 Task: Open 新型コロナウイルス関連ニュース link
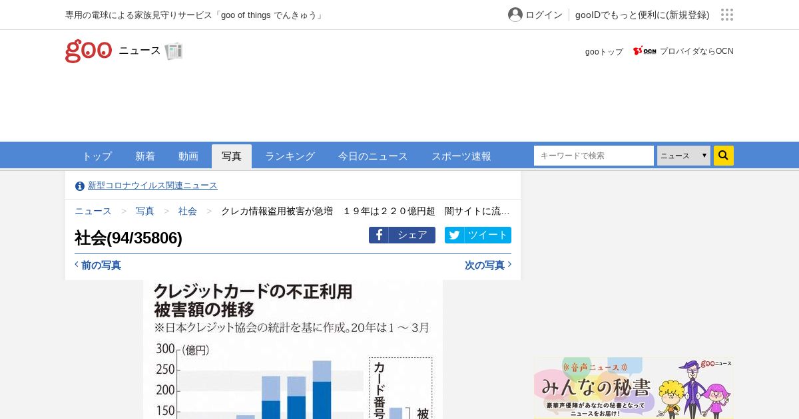pos(152,186)
